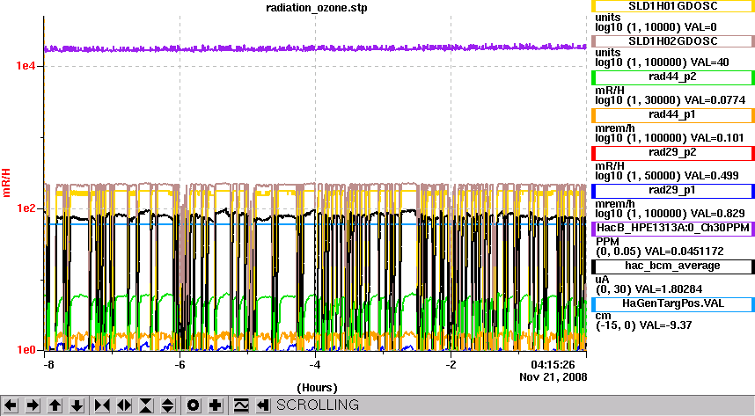Pan the graph left with the left arrow
The height and width of the screenshot is (416, 755).
(11, 405)
